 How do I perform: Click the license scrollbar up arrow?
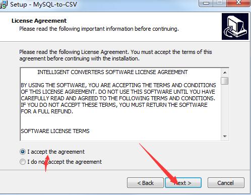point(225,73)
